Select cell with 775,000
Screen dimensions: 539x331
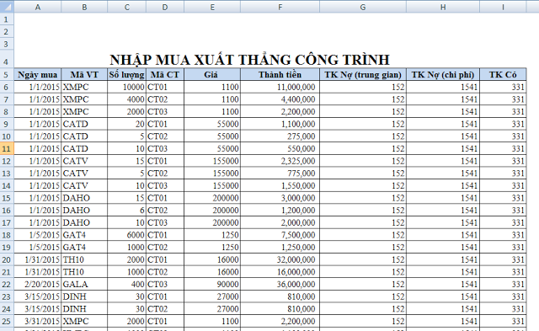coord(280,174)
